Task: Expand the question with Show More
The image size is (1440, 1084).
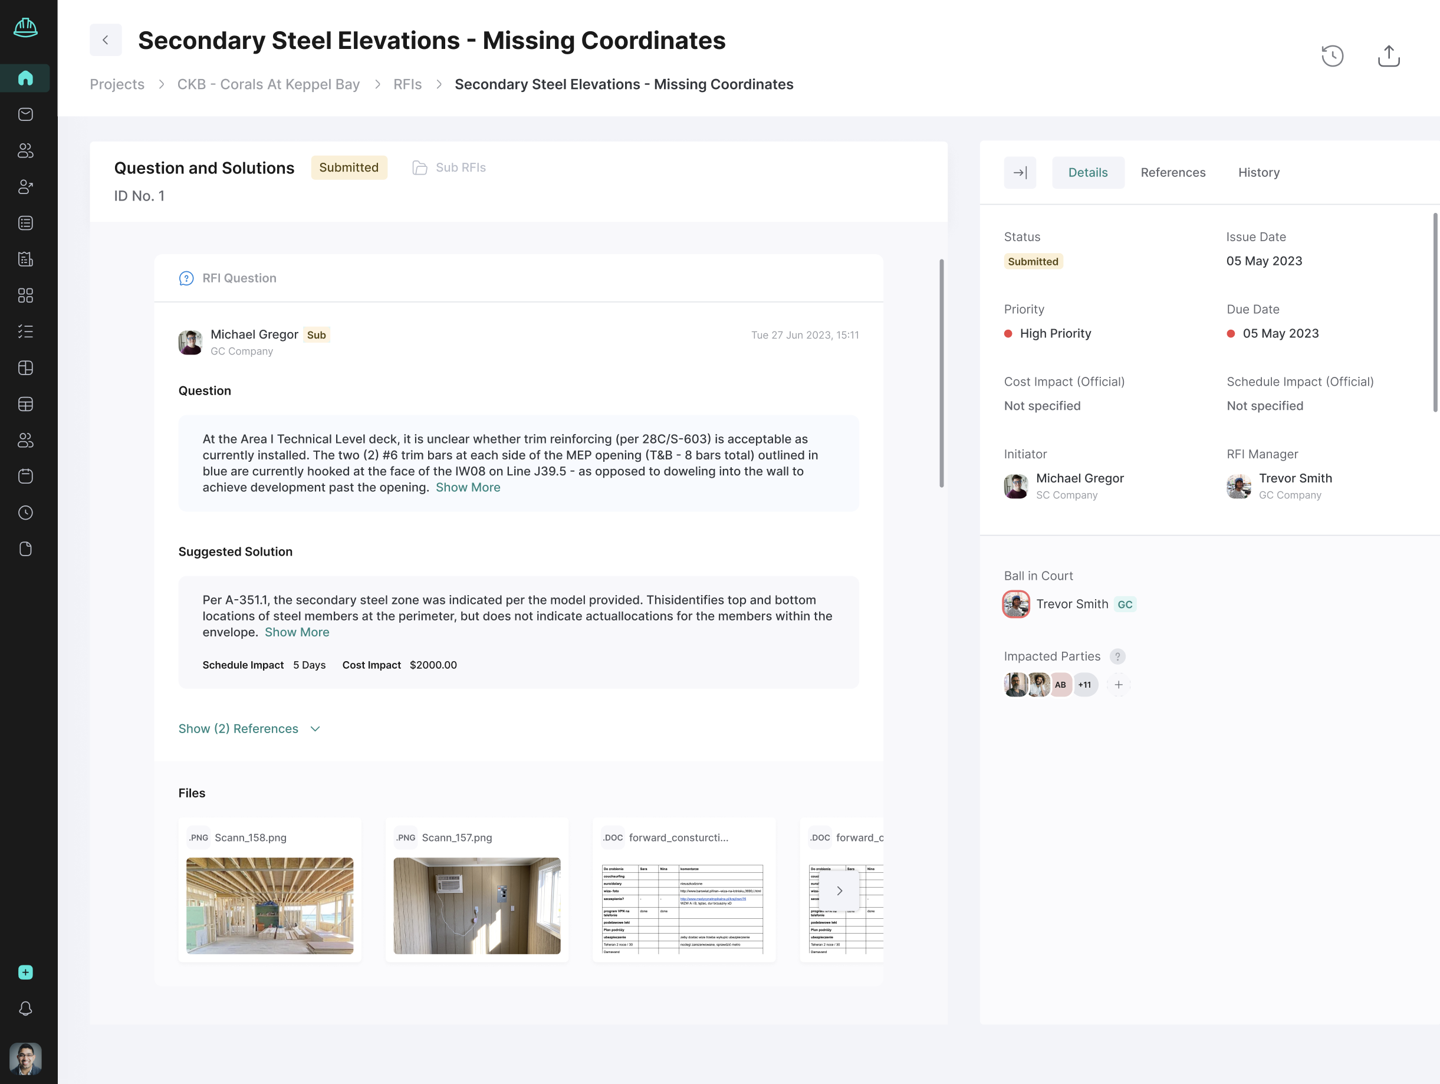Action: point(468,488)
